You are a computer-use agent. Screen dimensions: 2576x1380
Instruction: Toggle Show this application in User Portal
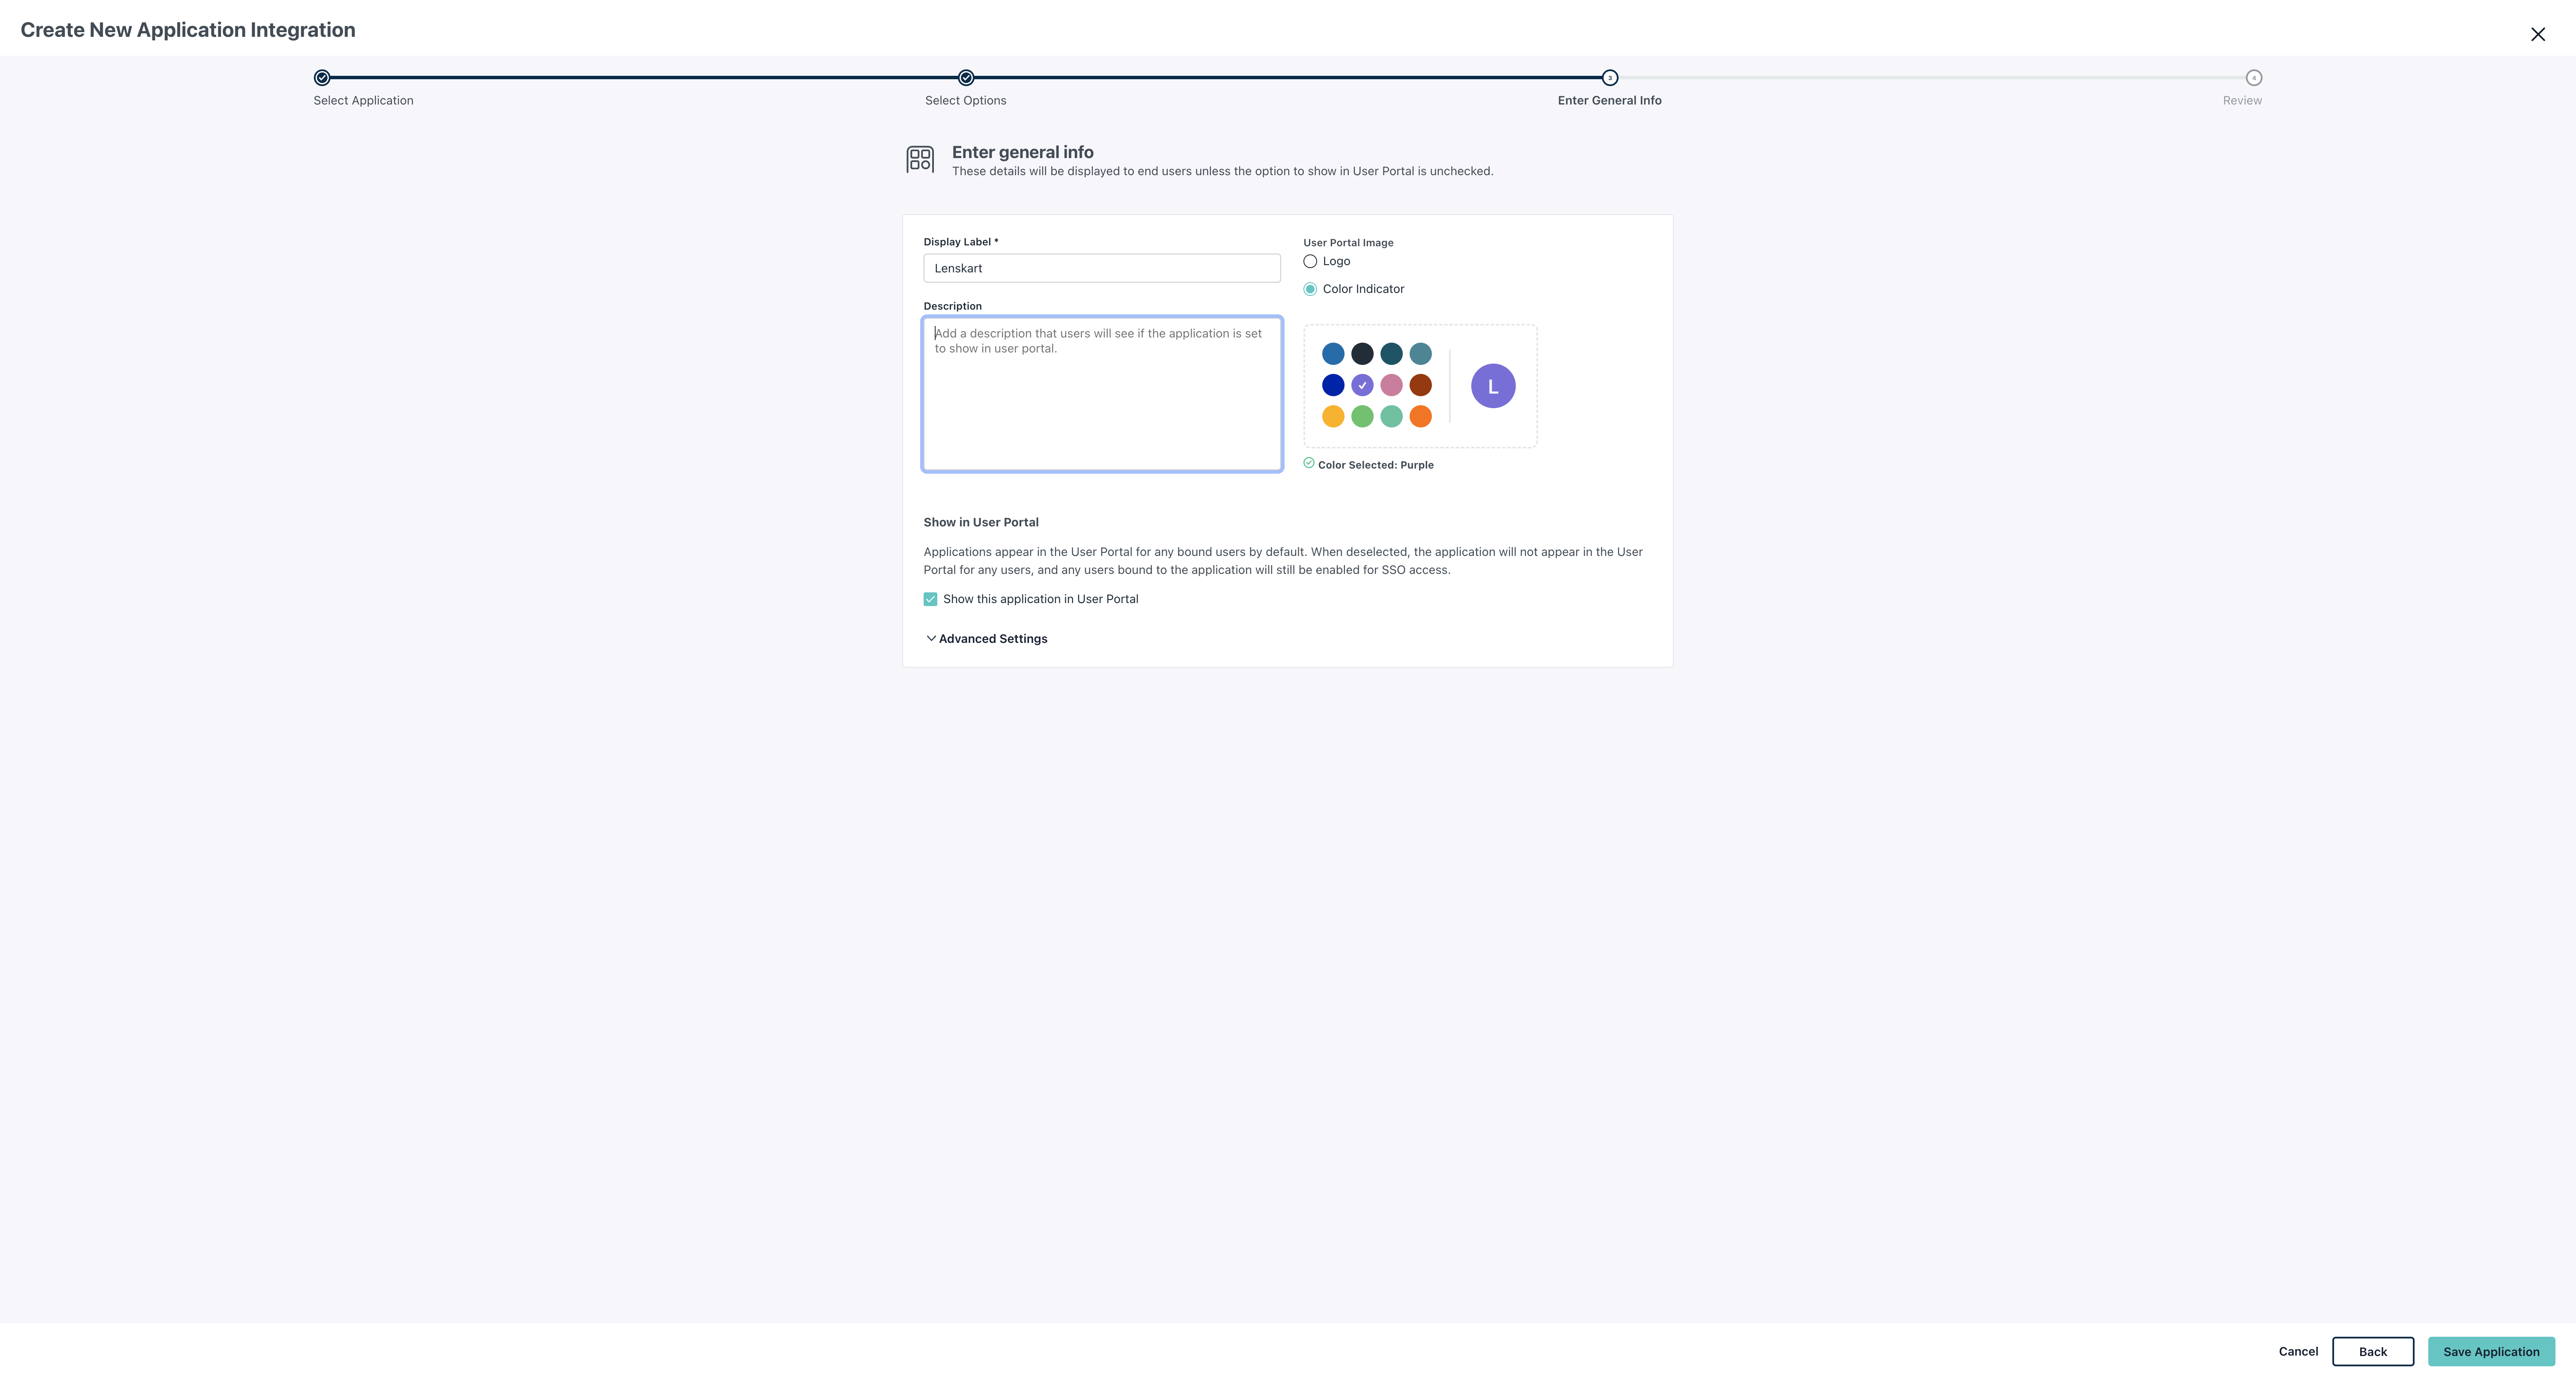pyautogui.click(x=930, y=599)
